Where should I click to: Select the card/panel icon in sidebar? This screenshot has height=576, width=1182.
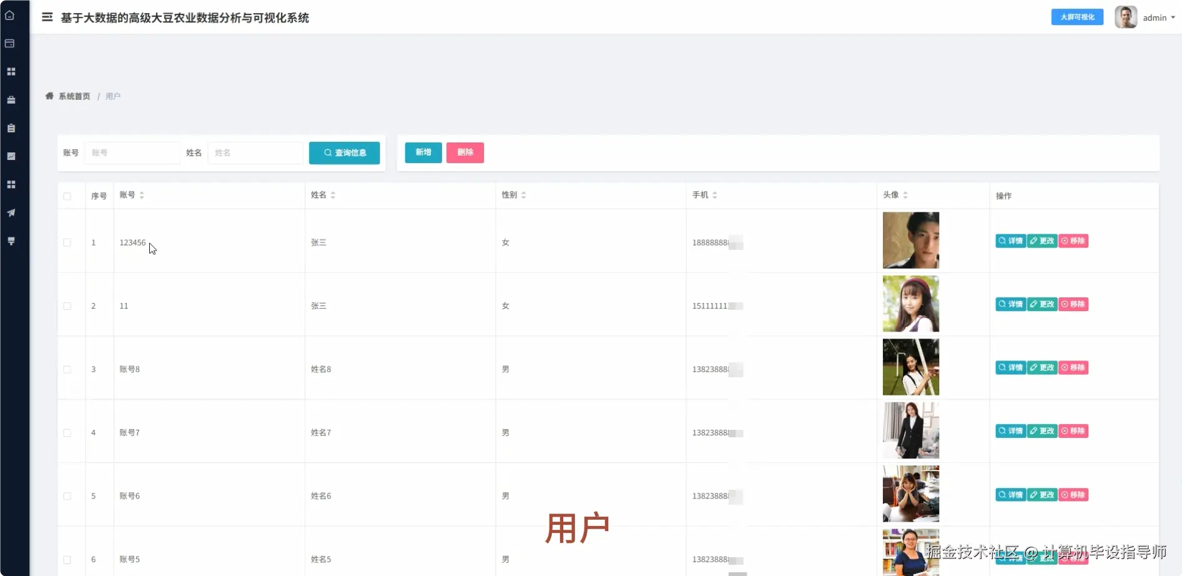tap(11, 43)
